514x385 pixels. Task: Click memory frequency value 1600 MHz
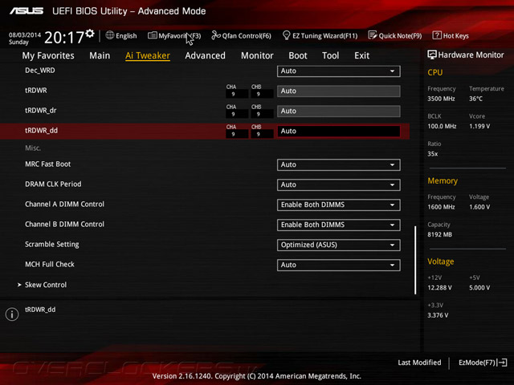pyautogui.click(x=441, y=207)
